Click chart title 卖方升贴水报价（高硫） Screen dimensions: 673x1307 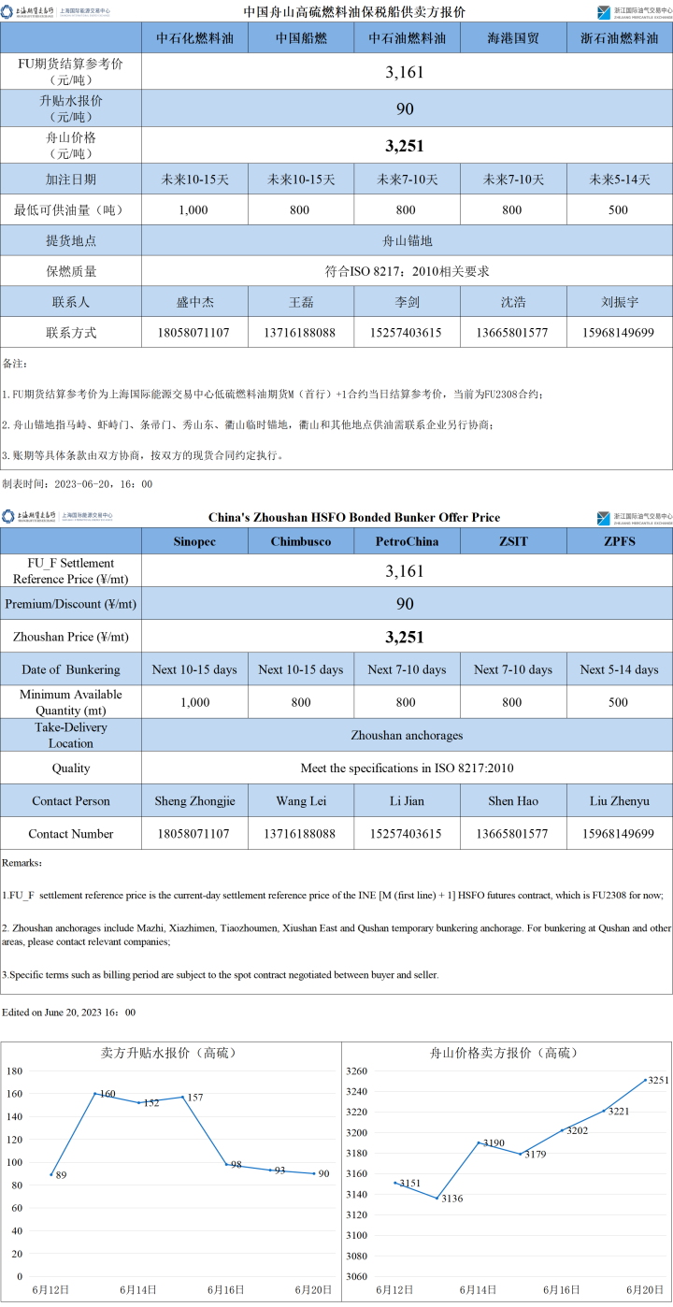click(x=169, y=1053)
